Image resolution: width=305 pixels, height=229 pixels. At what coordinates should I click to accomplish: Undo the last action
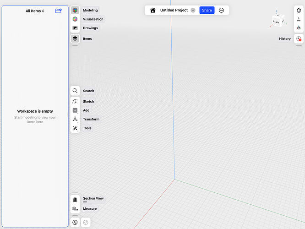pos(75,223)
